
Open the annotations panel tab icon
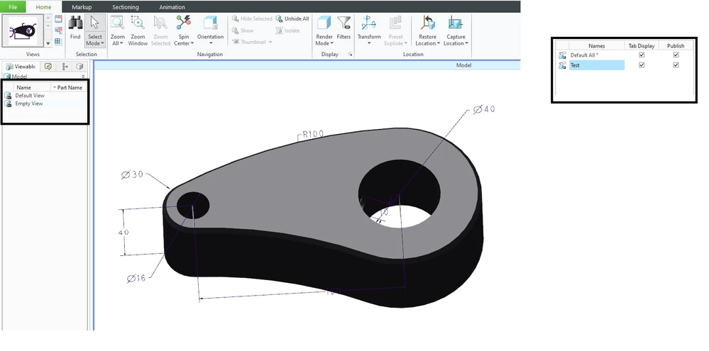48,67
